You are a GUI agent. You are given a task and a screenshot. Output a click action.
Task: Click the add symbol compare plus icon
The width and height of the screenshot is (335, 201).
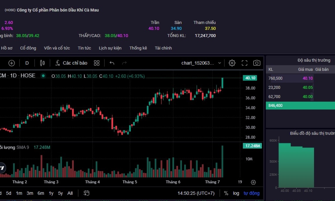(11, 63)
